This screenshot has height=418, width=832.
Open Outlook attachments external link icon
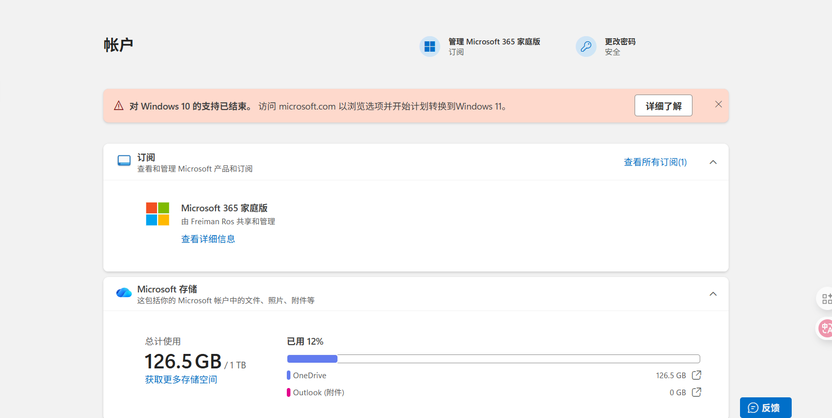click(697, 392)
